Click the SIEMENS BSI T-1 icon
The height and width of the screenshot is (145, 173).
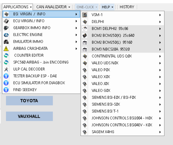84,111
